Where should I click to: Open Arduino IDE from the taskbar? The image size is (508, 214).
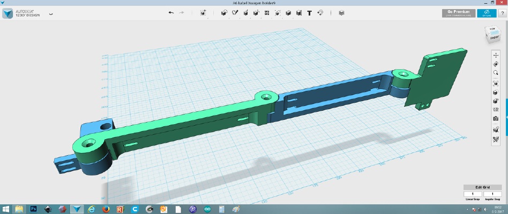(x=207, y=209)
